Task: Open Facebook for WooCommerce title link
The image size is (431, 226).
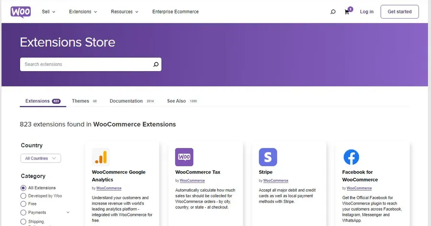Action: [x=360, y=176]
